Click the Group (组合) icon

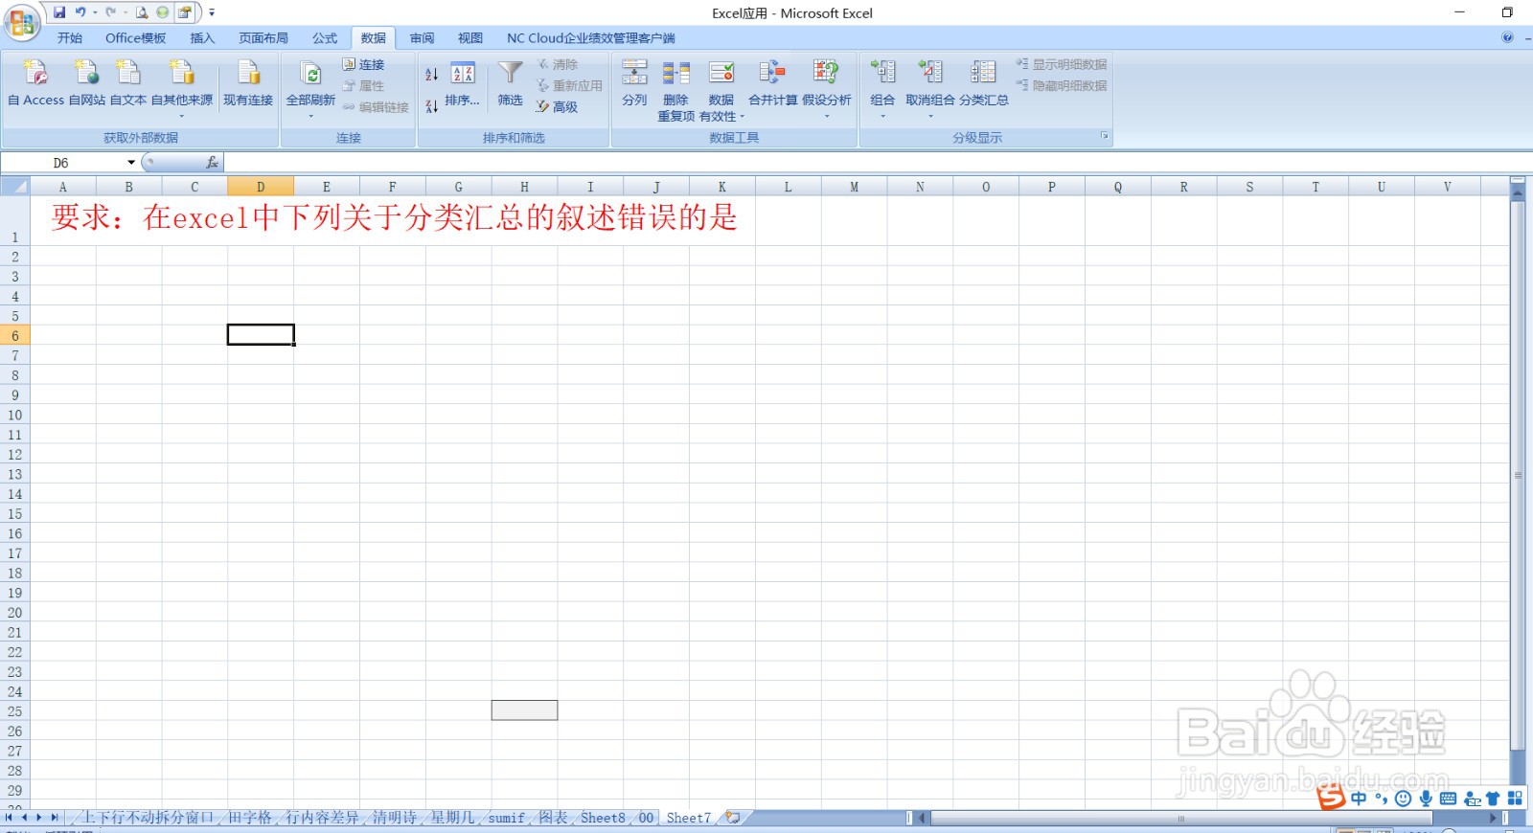pyautogui.click(x=882, y=73)
